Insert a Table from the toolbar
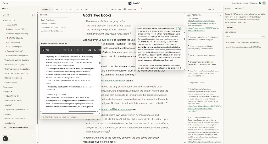The image size is (268, 144). (x=113, y=9)
